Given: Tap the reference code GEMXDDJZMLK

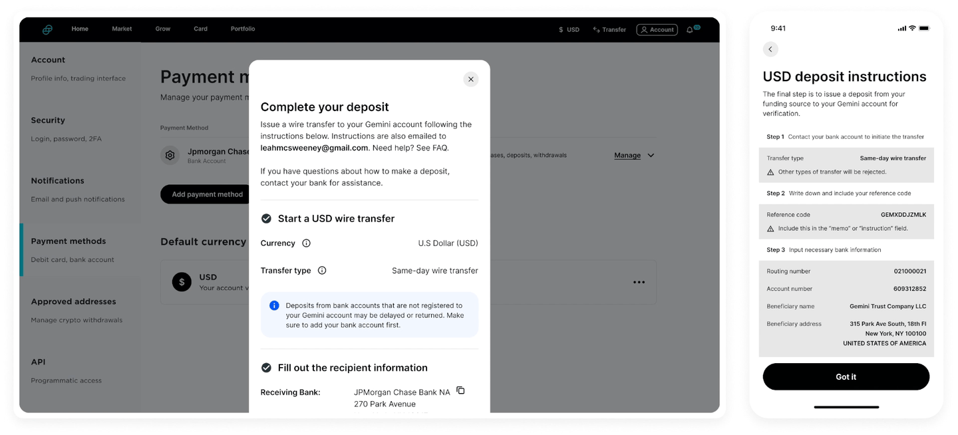Looking at the screenshot, I should tap(903, 215).
